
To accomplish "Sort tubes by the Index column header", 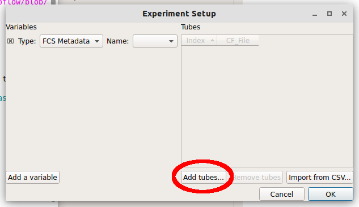I will [x=199, y=40].
